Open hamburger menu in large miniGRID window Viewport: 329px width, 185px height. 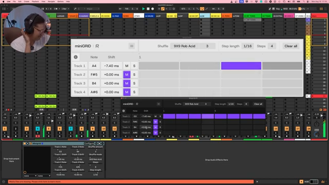click(x=132, y=46)
